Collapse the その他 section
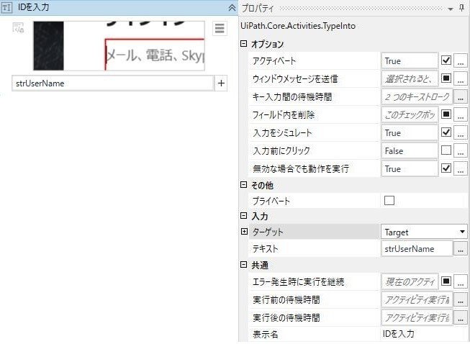470x344 pixels. [244, 184]
